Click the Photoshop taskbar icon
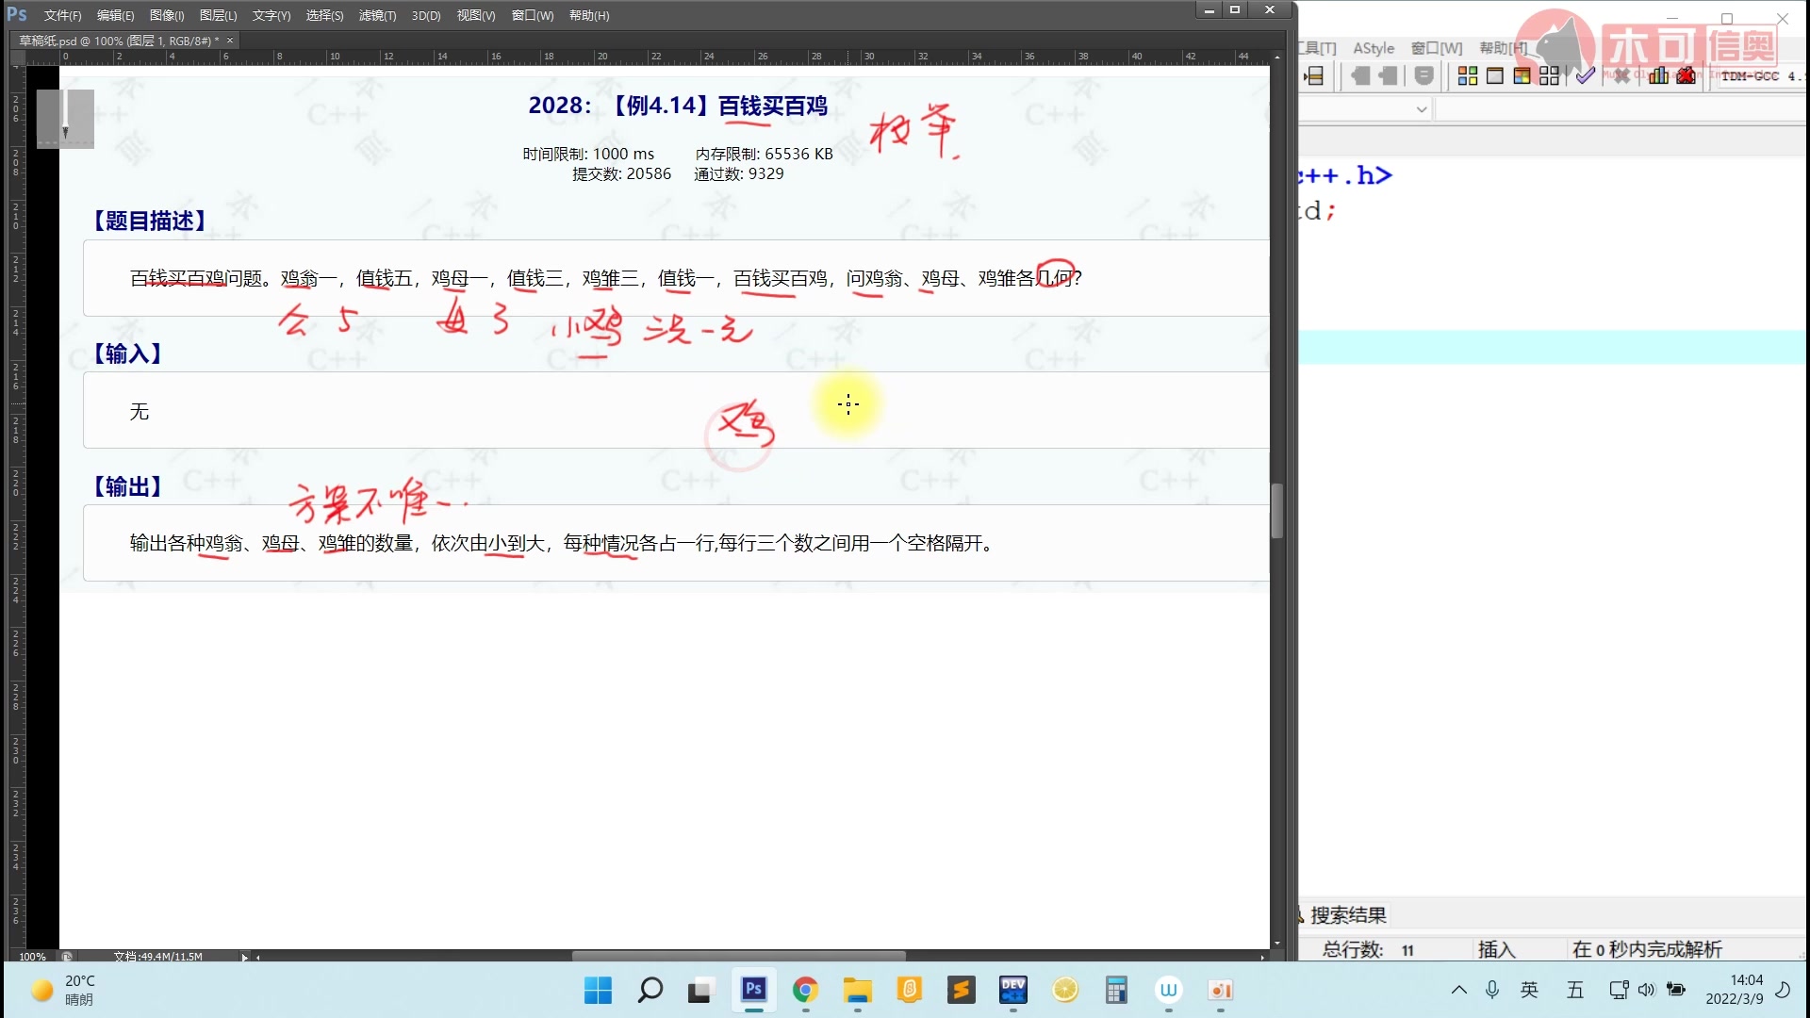Screen dimensions: 1810x1018 753,990
